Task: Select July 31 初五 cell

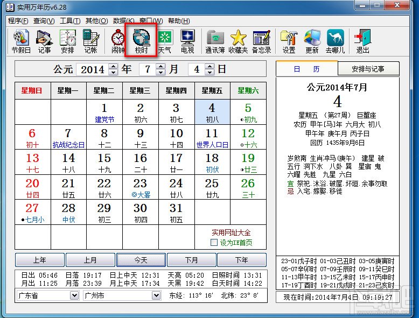Action: click(176, 212)
